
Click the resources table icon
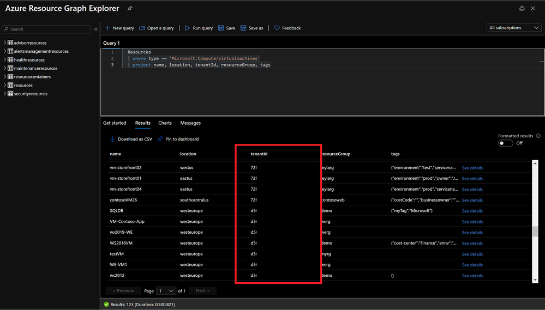(10, 85)
